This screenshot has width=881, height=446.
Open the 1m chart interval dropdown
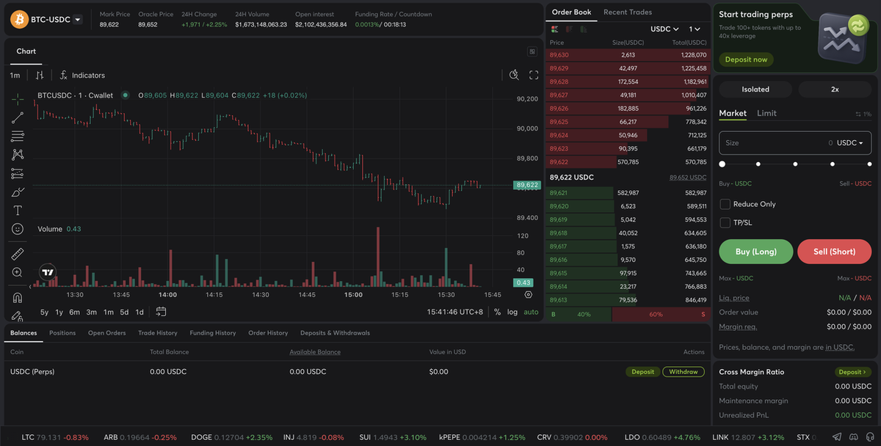[15, 75]
